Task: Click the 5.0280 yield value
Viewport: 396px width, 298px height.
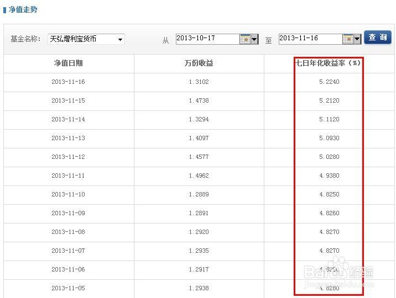Action: (329, 157)
